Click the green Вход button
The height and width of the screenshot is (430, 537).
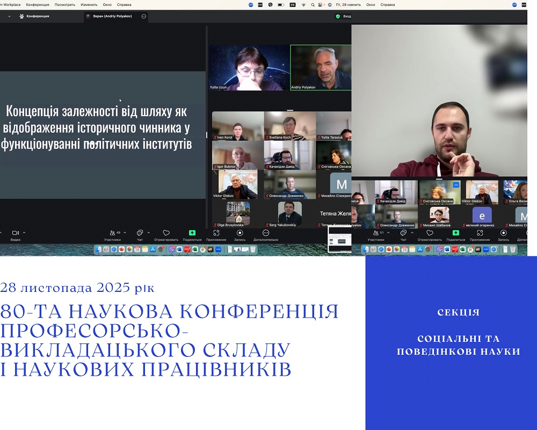[x=343, y=16]
